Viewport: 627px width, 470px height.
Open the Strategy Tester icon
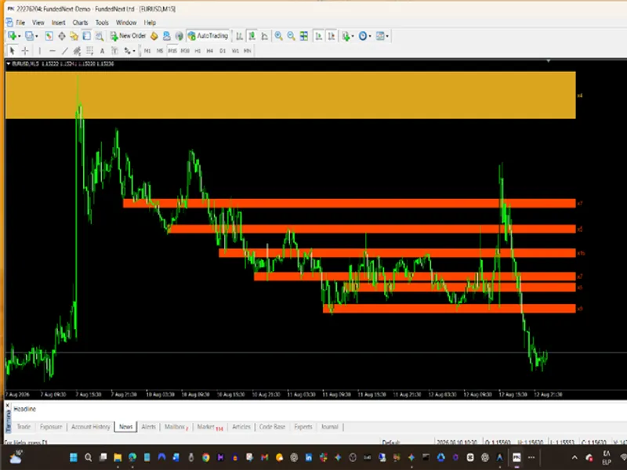point(100,36)
